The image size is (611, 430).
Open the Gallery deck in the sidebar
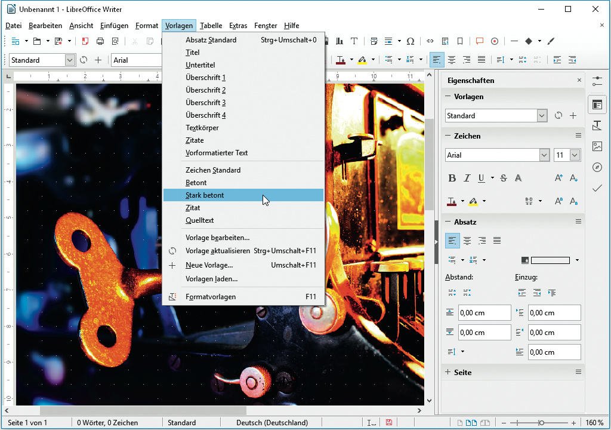(597, 146)
